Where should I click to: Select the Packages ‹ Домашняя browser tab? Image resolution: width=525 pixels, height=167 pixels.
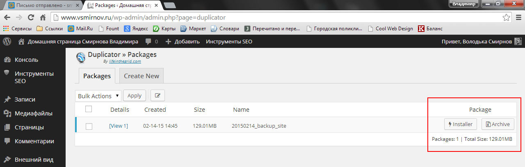coord(121,5)
